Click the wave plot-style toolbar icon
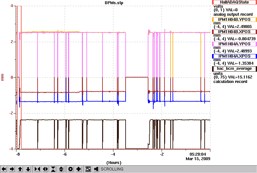Screen dimensions: 257x173 pos(88,169)
